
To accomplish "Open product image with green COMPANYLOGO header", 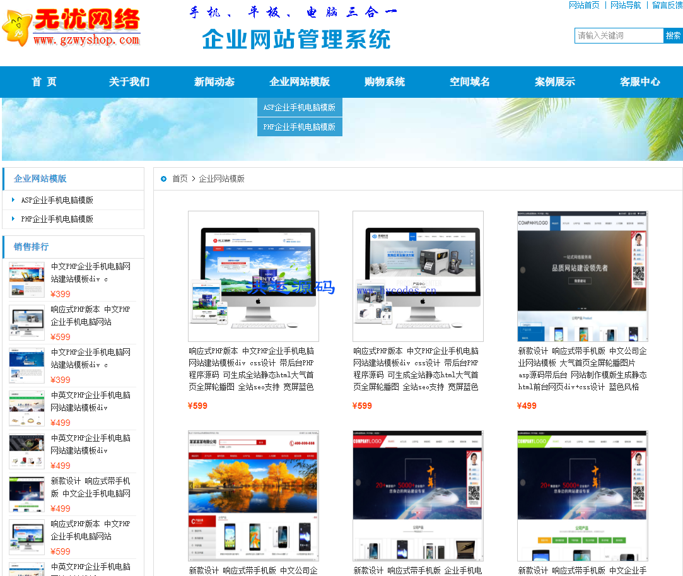I will click(583, 496).
